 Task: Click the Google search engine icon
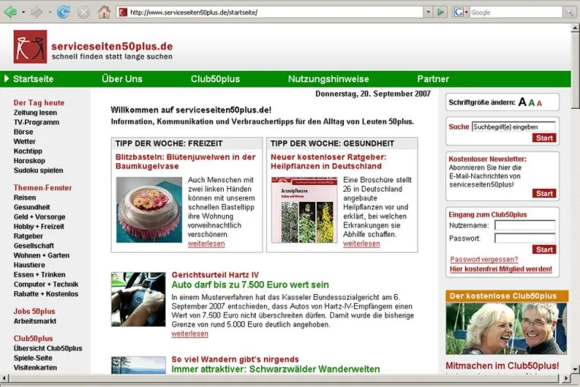[x=458, y=12]
